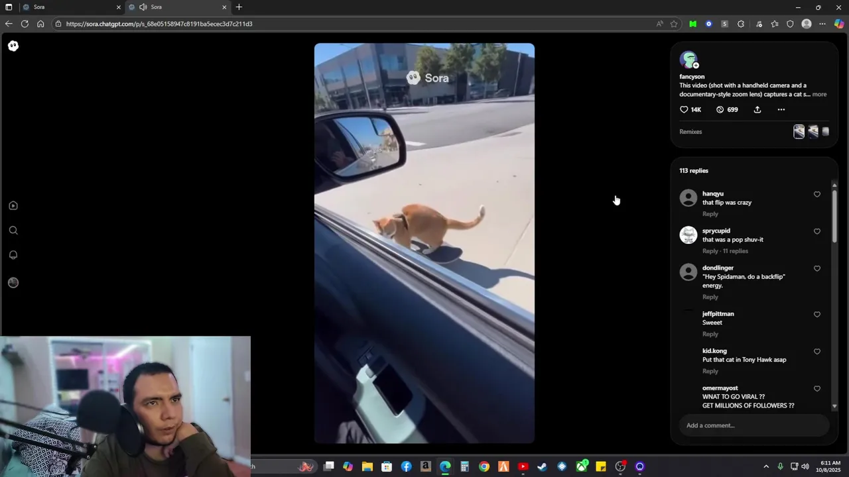Open YouTube from the taskbar

pyautogui.click(x=523, y=466)
